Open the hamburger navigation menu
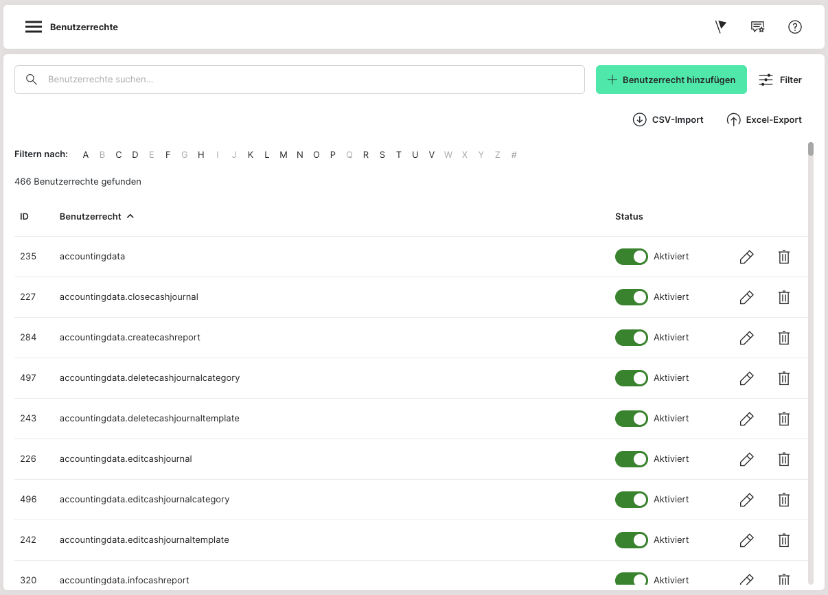The image size is (828, 595). pos(34,27)
